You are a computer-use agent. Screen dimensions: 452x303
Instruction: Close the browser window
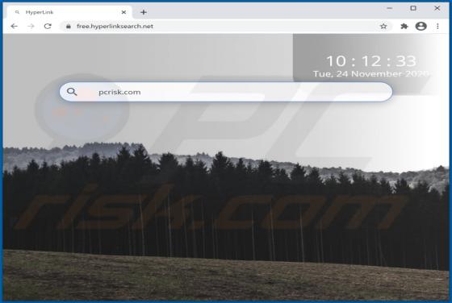(437, 8)
